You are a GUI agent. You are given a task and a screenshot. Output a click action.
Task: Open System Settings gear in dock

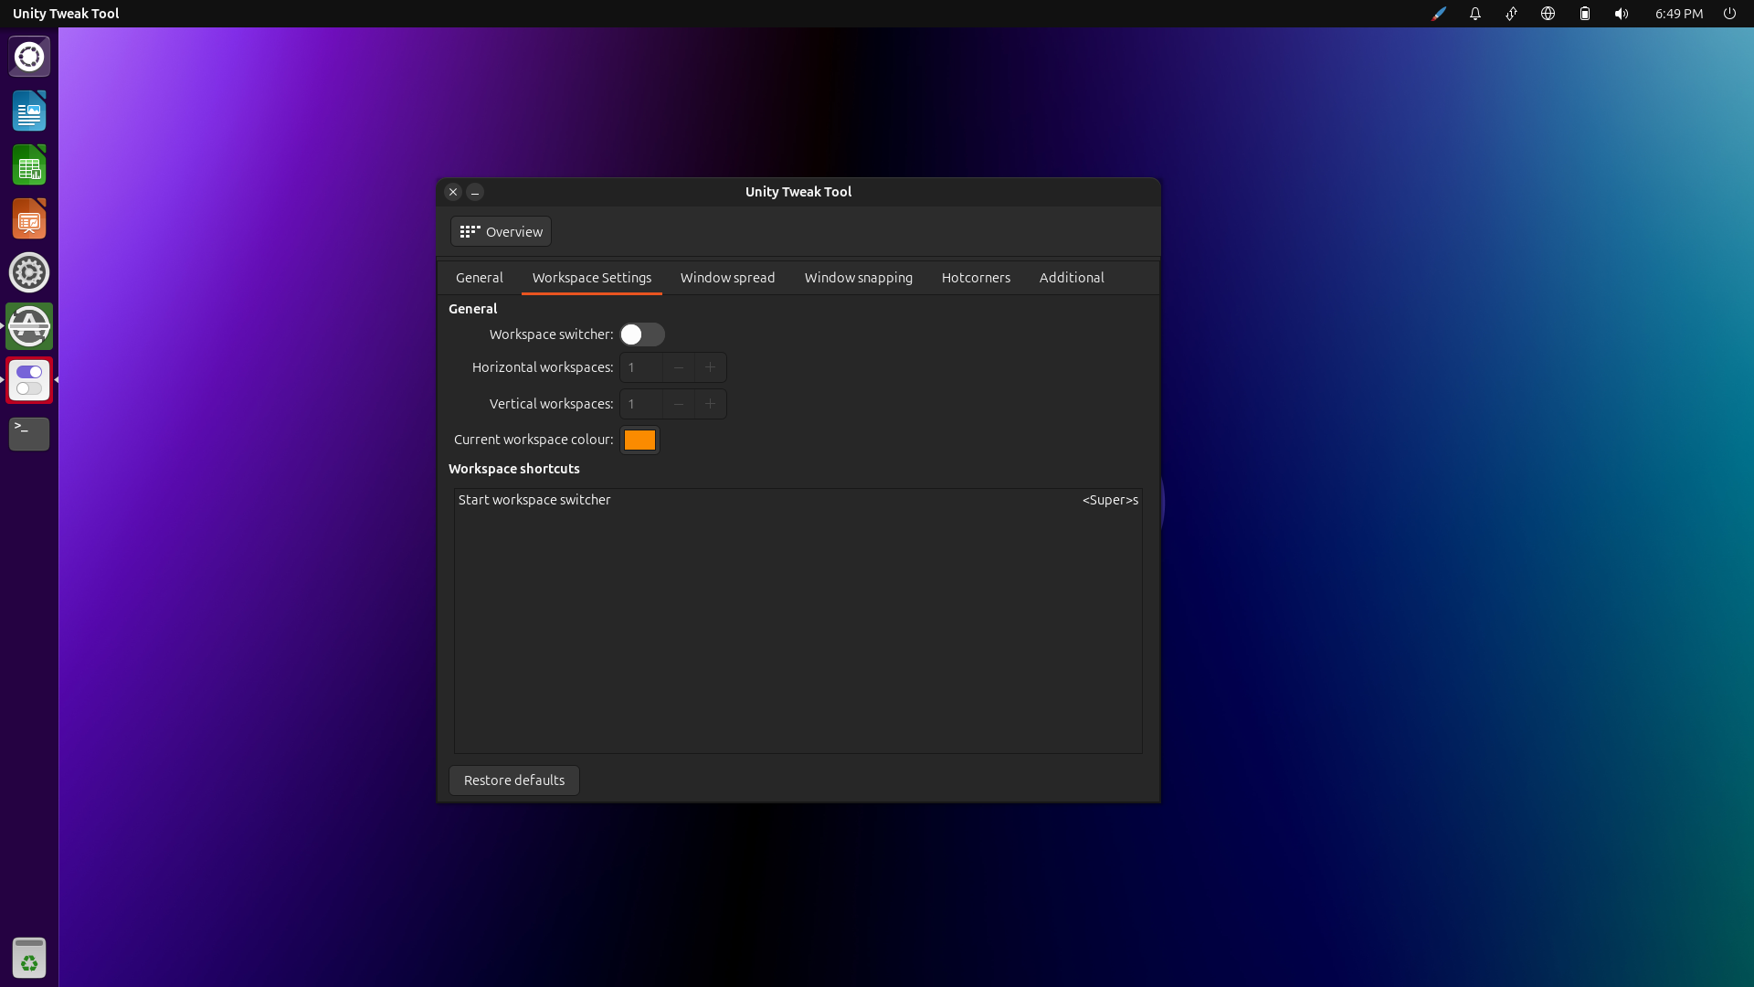click(x=29, y=272)
